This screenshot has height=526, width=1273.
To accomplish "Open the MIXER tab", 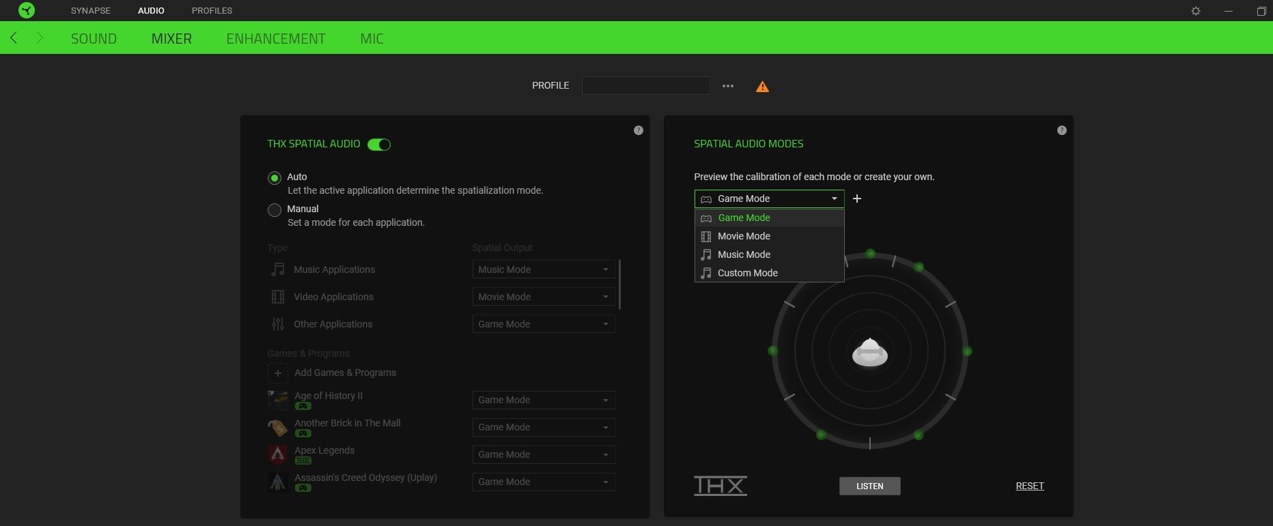I will point(171,39).
